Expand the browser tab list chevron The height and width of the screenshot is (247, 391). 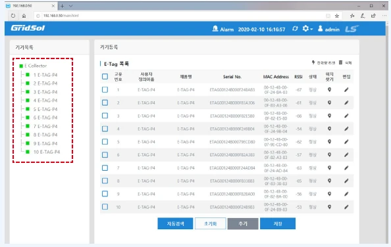coord(71,6)
